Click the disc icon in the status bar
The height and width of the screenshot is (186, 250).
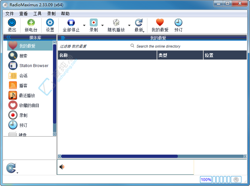pyautogui.click(x=236, y=180)
